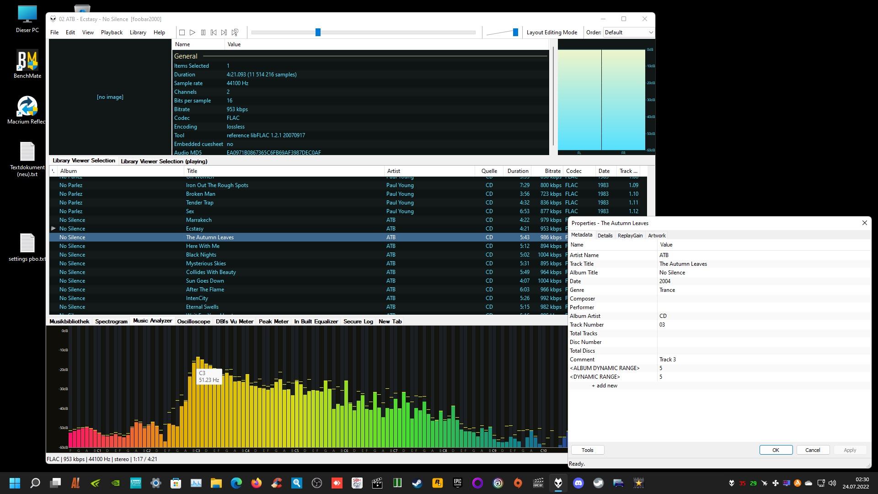Click the foobar2000 taskbar icon

point(558,483)
